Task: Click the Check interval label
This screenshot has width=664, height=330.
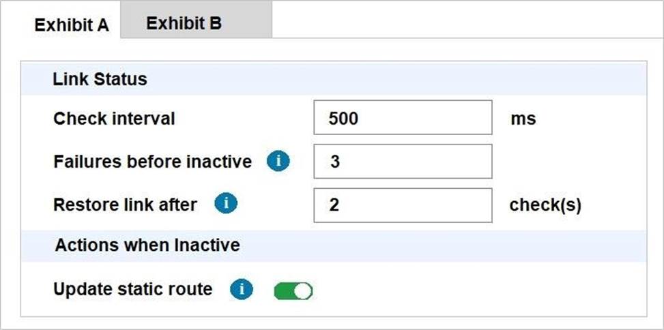Action: click(114, 119)
